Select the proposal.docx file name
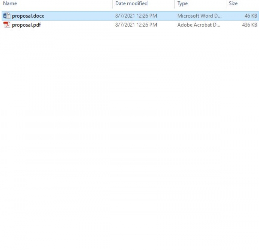The image size is (259, 250). coord(28,16)
